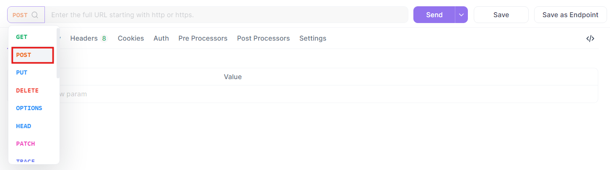The image size is (610, 170).
Task: Click the search magnifier in method selector
Action: (x=35, y=15)
